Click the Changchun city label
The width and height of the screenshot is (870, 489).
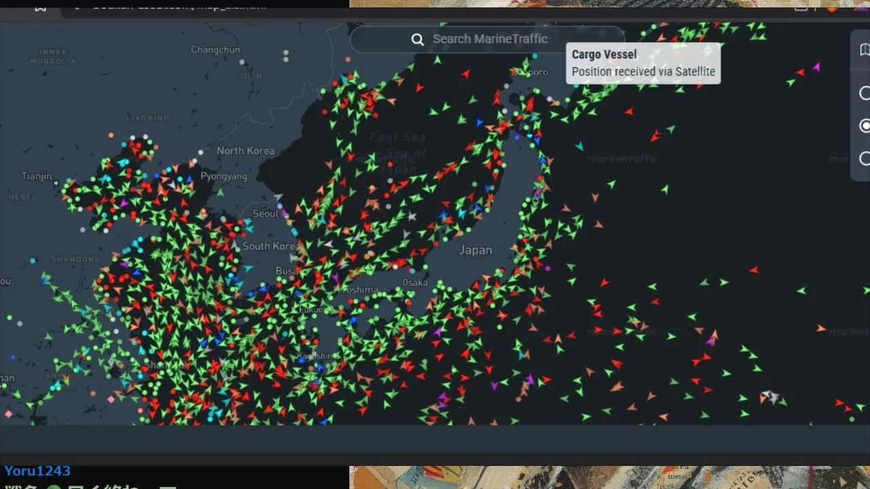pyautogui.click(x=215, y=50)
